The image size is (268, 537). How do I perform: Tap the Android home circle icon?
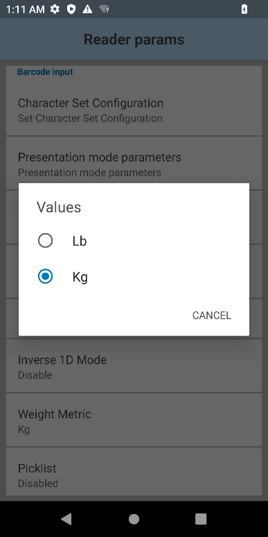pos(134,519)
